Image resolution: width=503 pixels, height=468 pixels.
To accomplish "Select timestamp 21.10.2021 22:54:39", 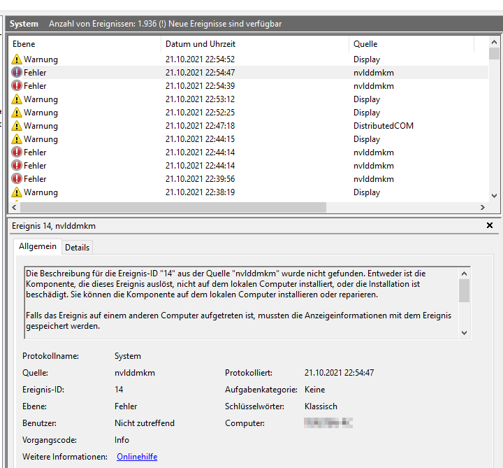I will click(x=201, y=86).
